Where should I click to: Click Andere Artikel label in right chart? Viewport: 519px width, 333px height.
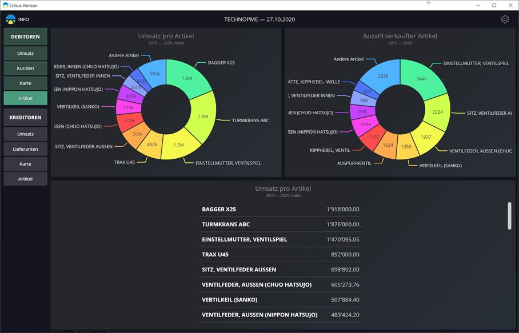coord(348,59)
